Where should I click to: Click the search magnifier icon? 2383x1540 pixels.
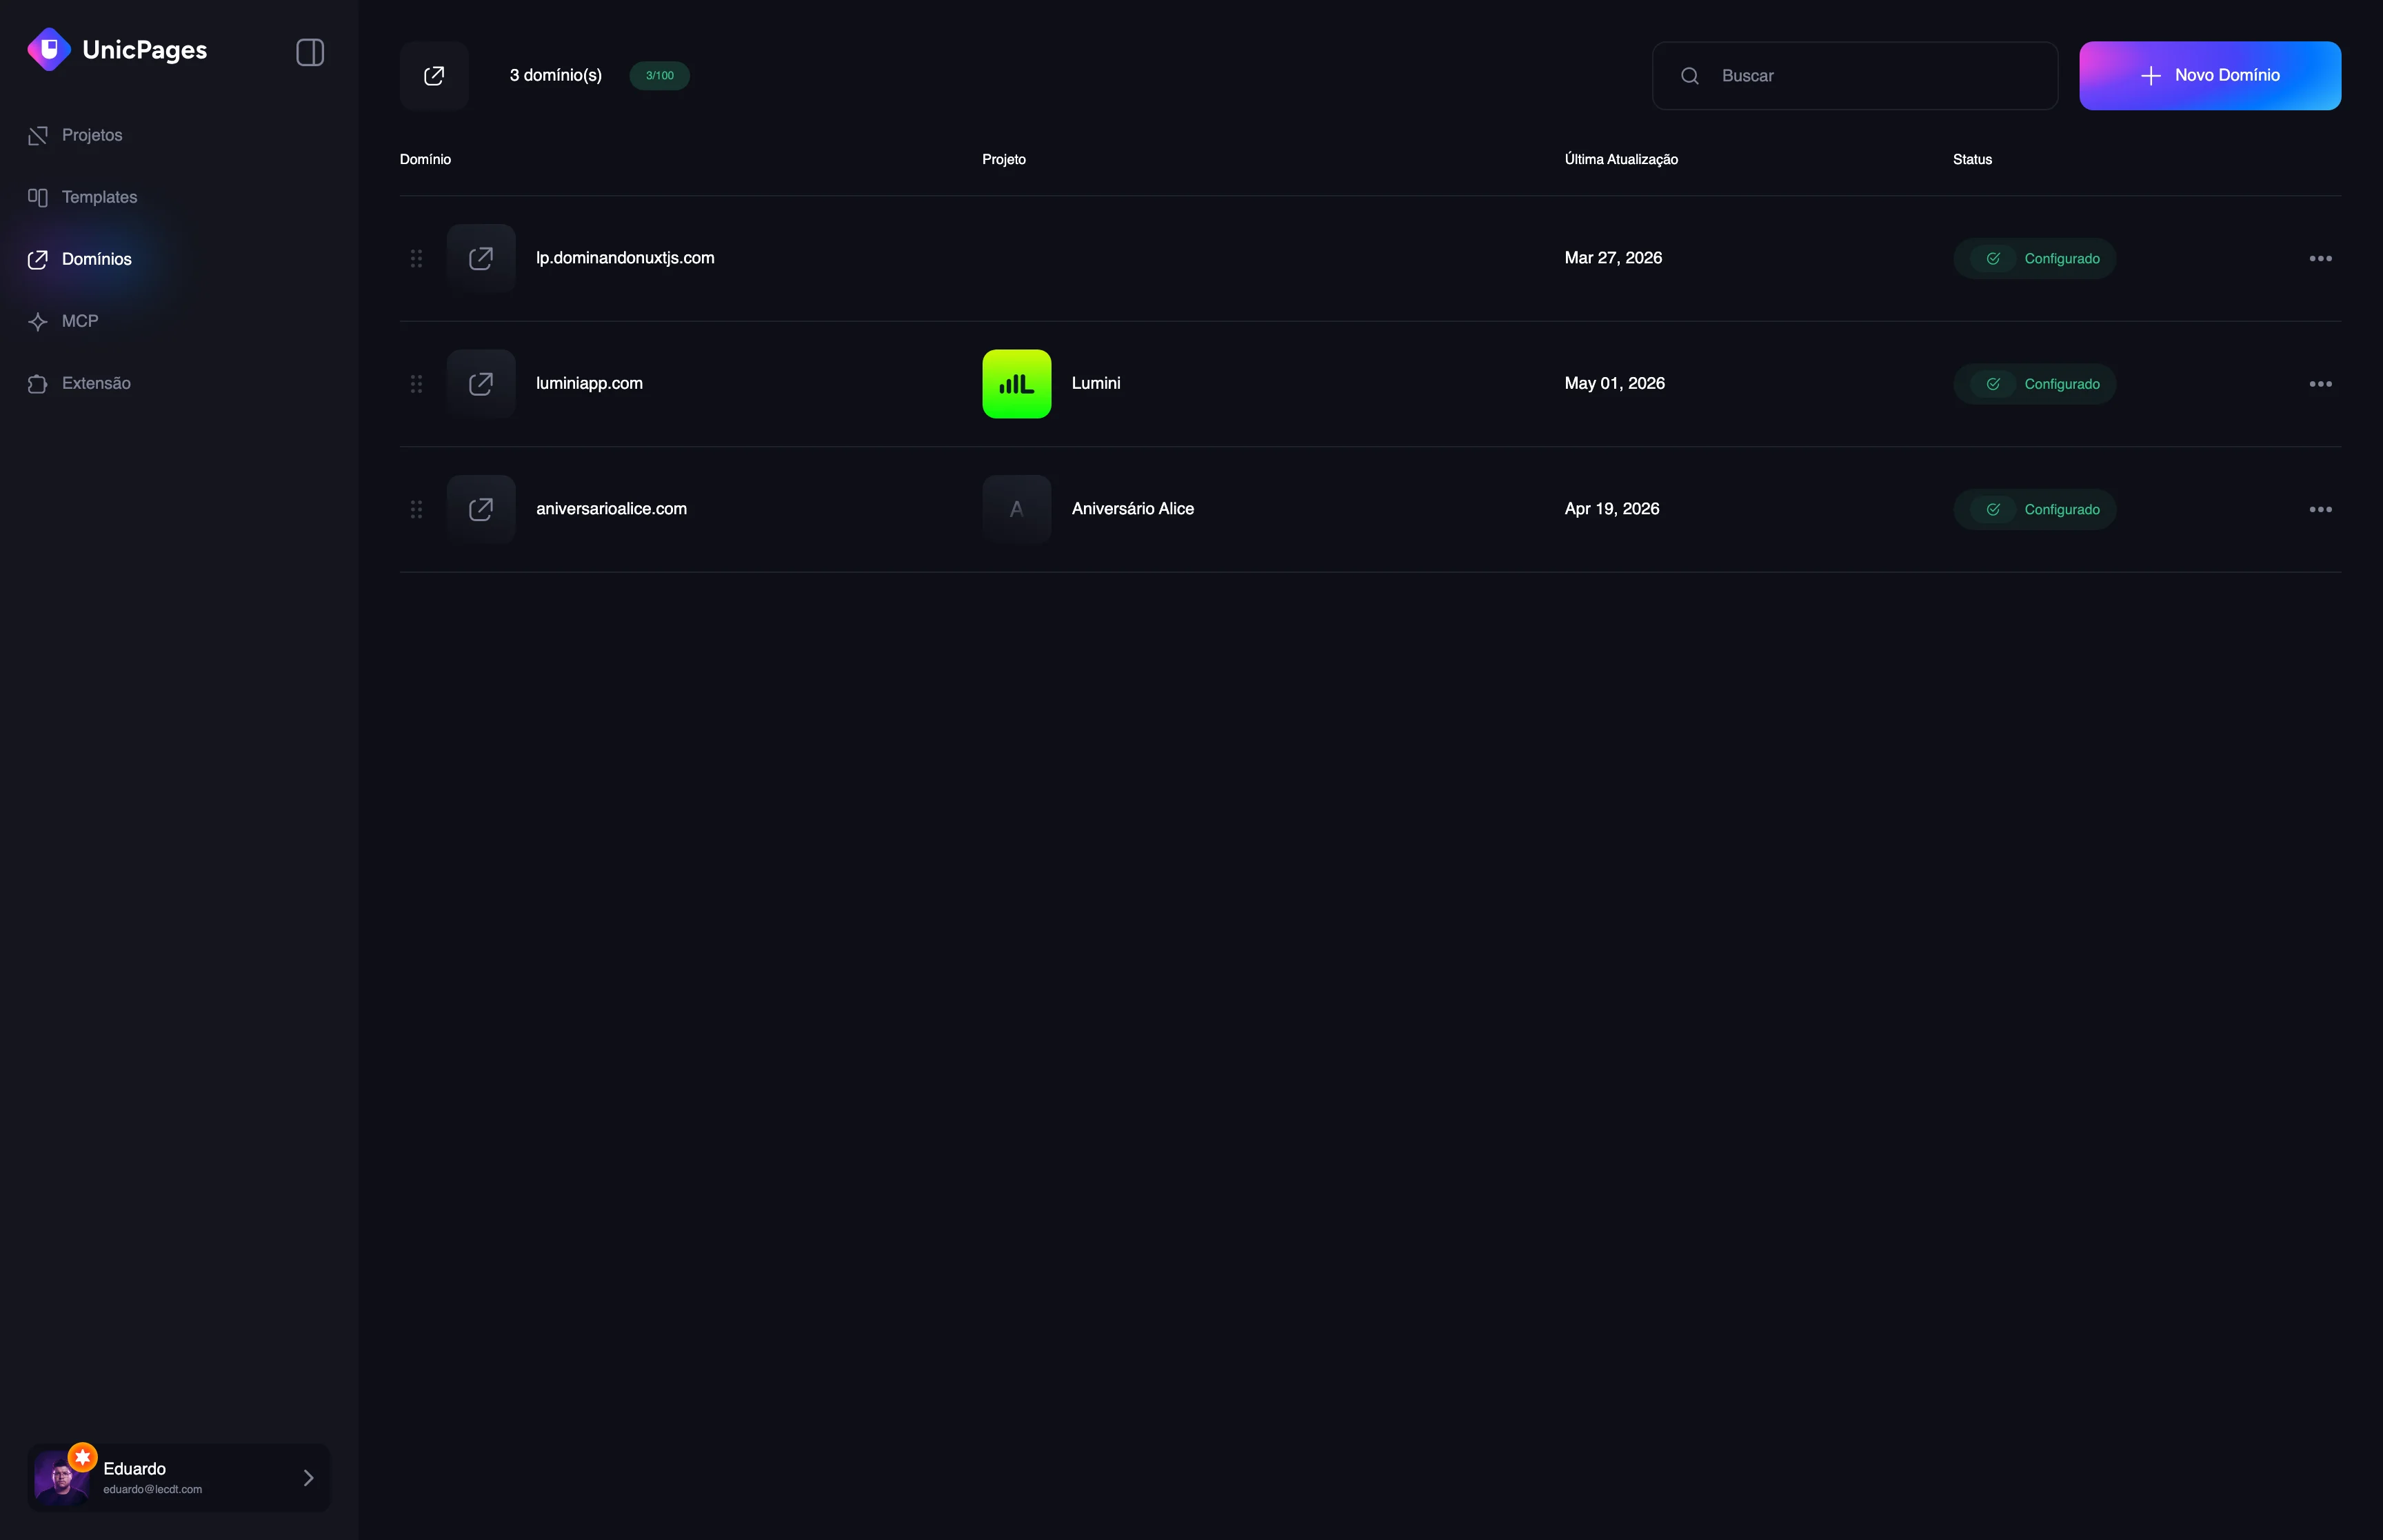pyautogui.click(x=1690, y=76)
